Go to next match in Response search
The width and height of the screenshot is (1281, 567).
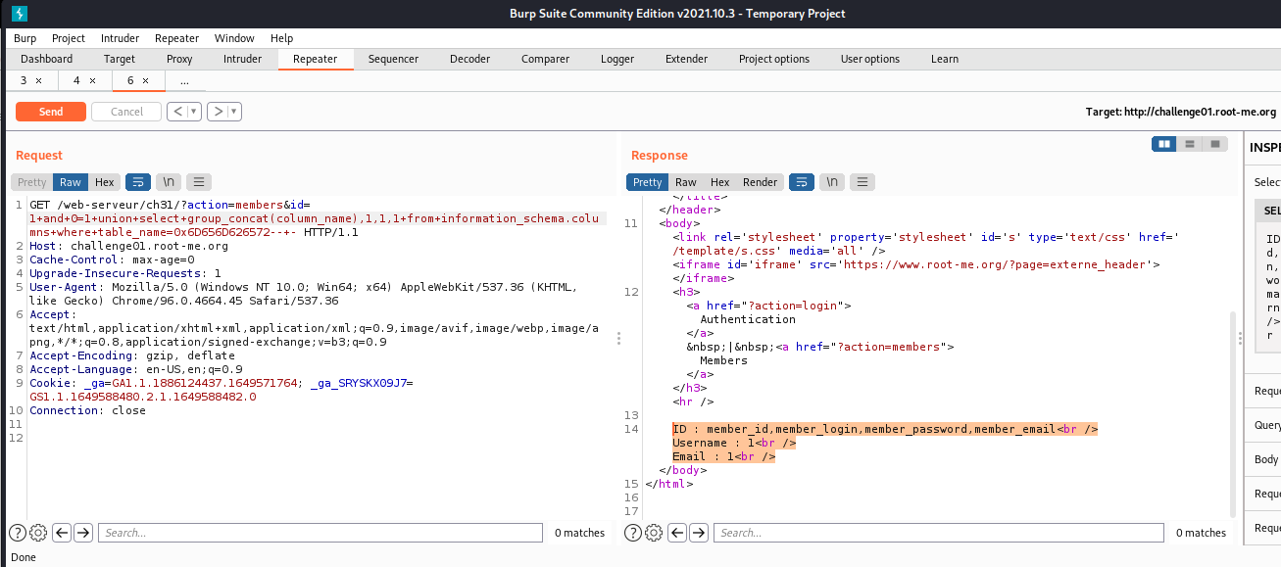(699, 533)
